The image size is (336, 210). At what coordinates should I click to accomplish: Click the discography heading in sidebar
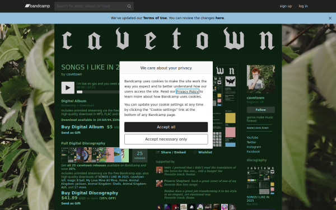click(x=256, y=160)
